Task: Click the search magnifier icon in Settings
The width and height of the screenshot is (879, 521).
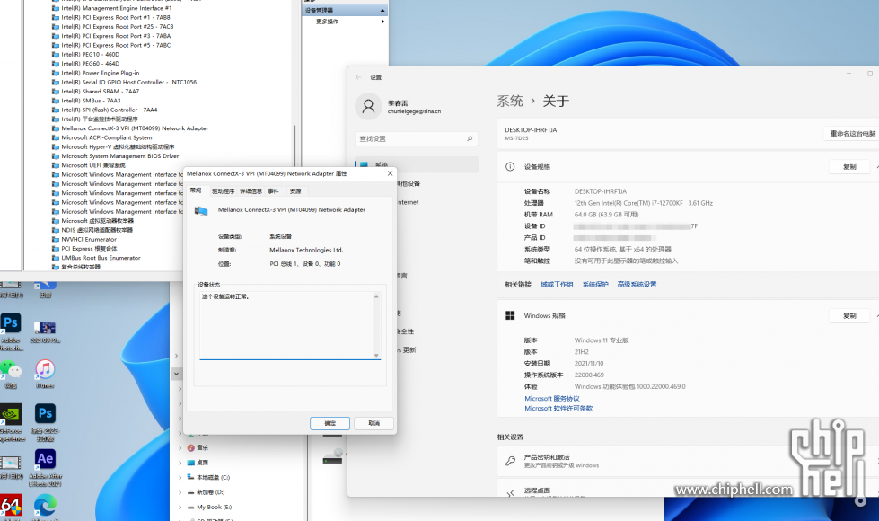Action: pos(470,138)
